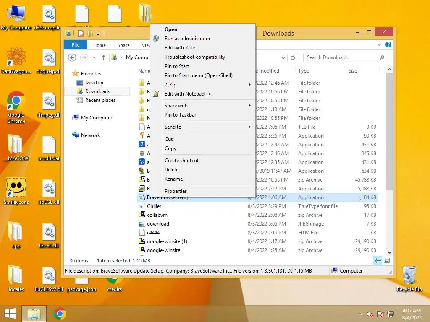Click the Explorer Help icon

[388, 44]
